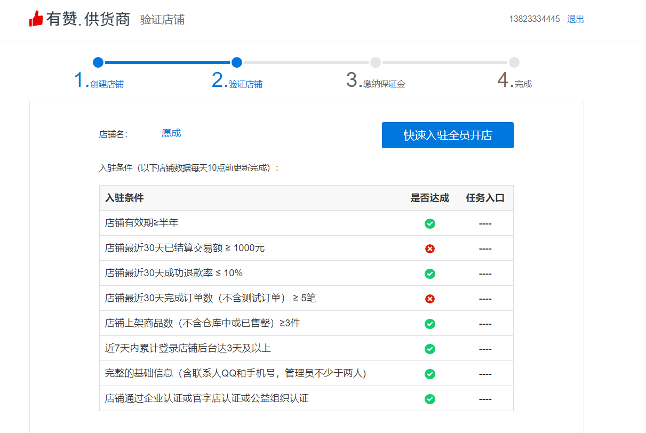Click the 验证店铺 page header text
Screen dimensions: 646x433
tap(162, 20)
